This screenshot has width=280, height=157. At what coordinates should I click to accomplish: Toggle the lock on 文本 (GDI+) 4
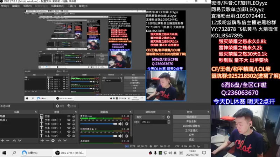73,124
